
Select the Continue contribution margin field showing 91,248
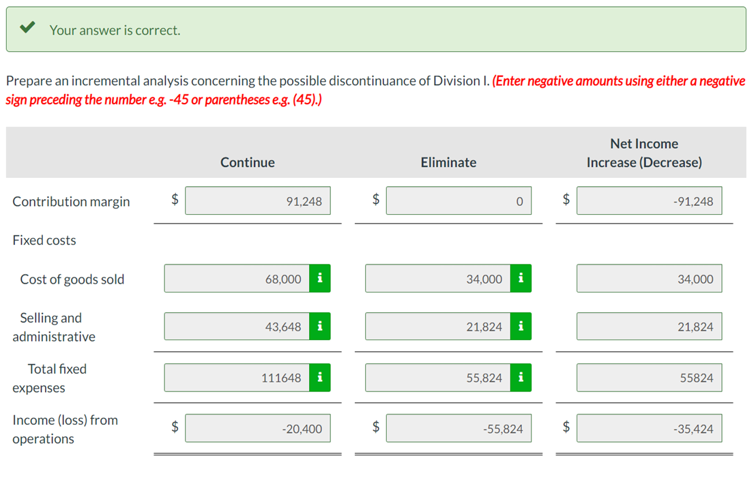tap(257, 200)
